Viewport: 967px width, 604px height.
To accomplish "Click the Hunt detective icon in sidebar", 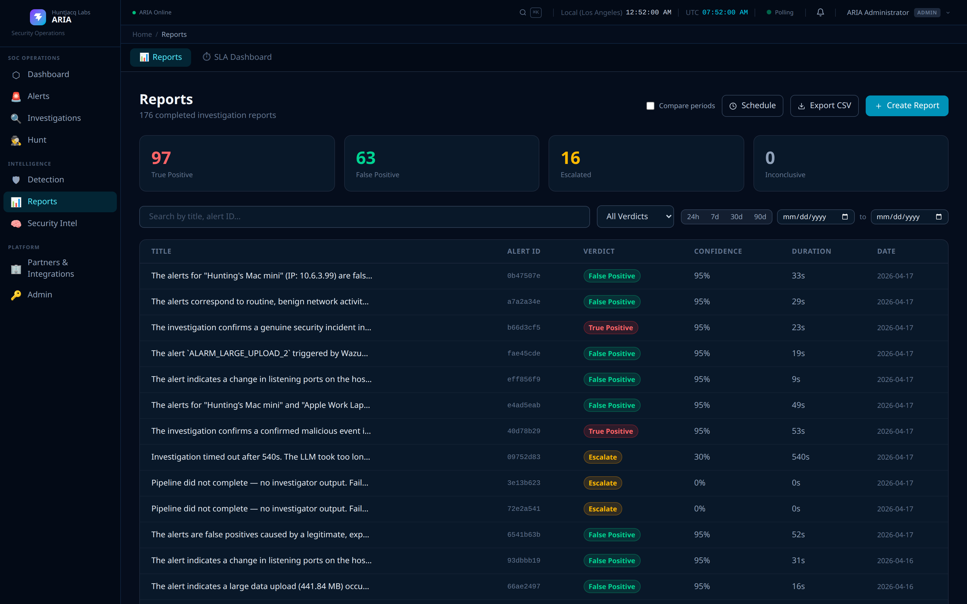I will pos(16,140).
